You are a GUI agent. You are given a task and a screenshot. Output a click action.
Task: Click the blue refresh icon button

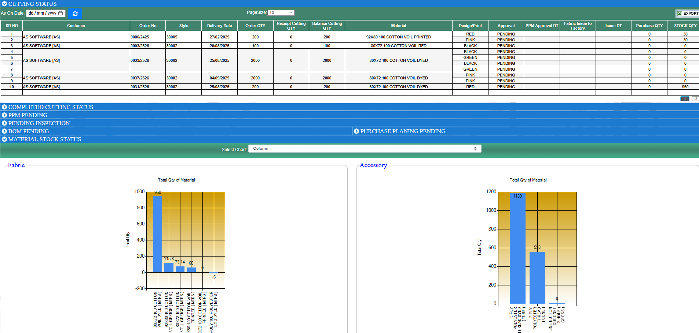coord(75,14)
